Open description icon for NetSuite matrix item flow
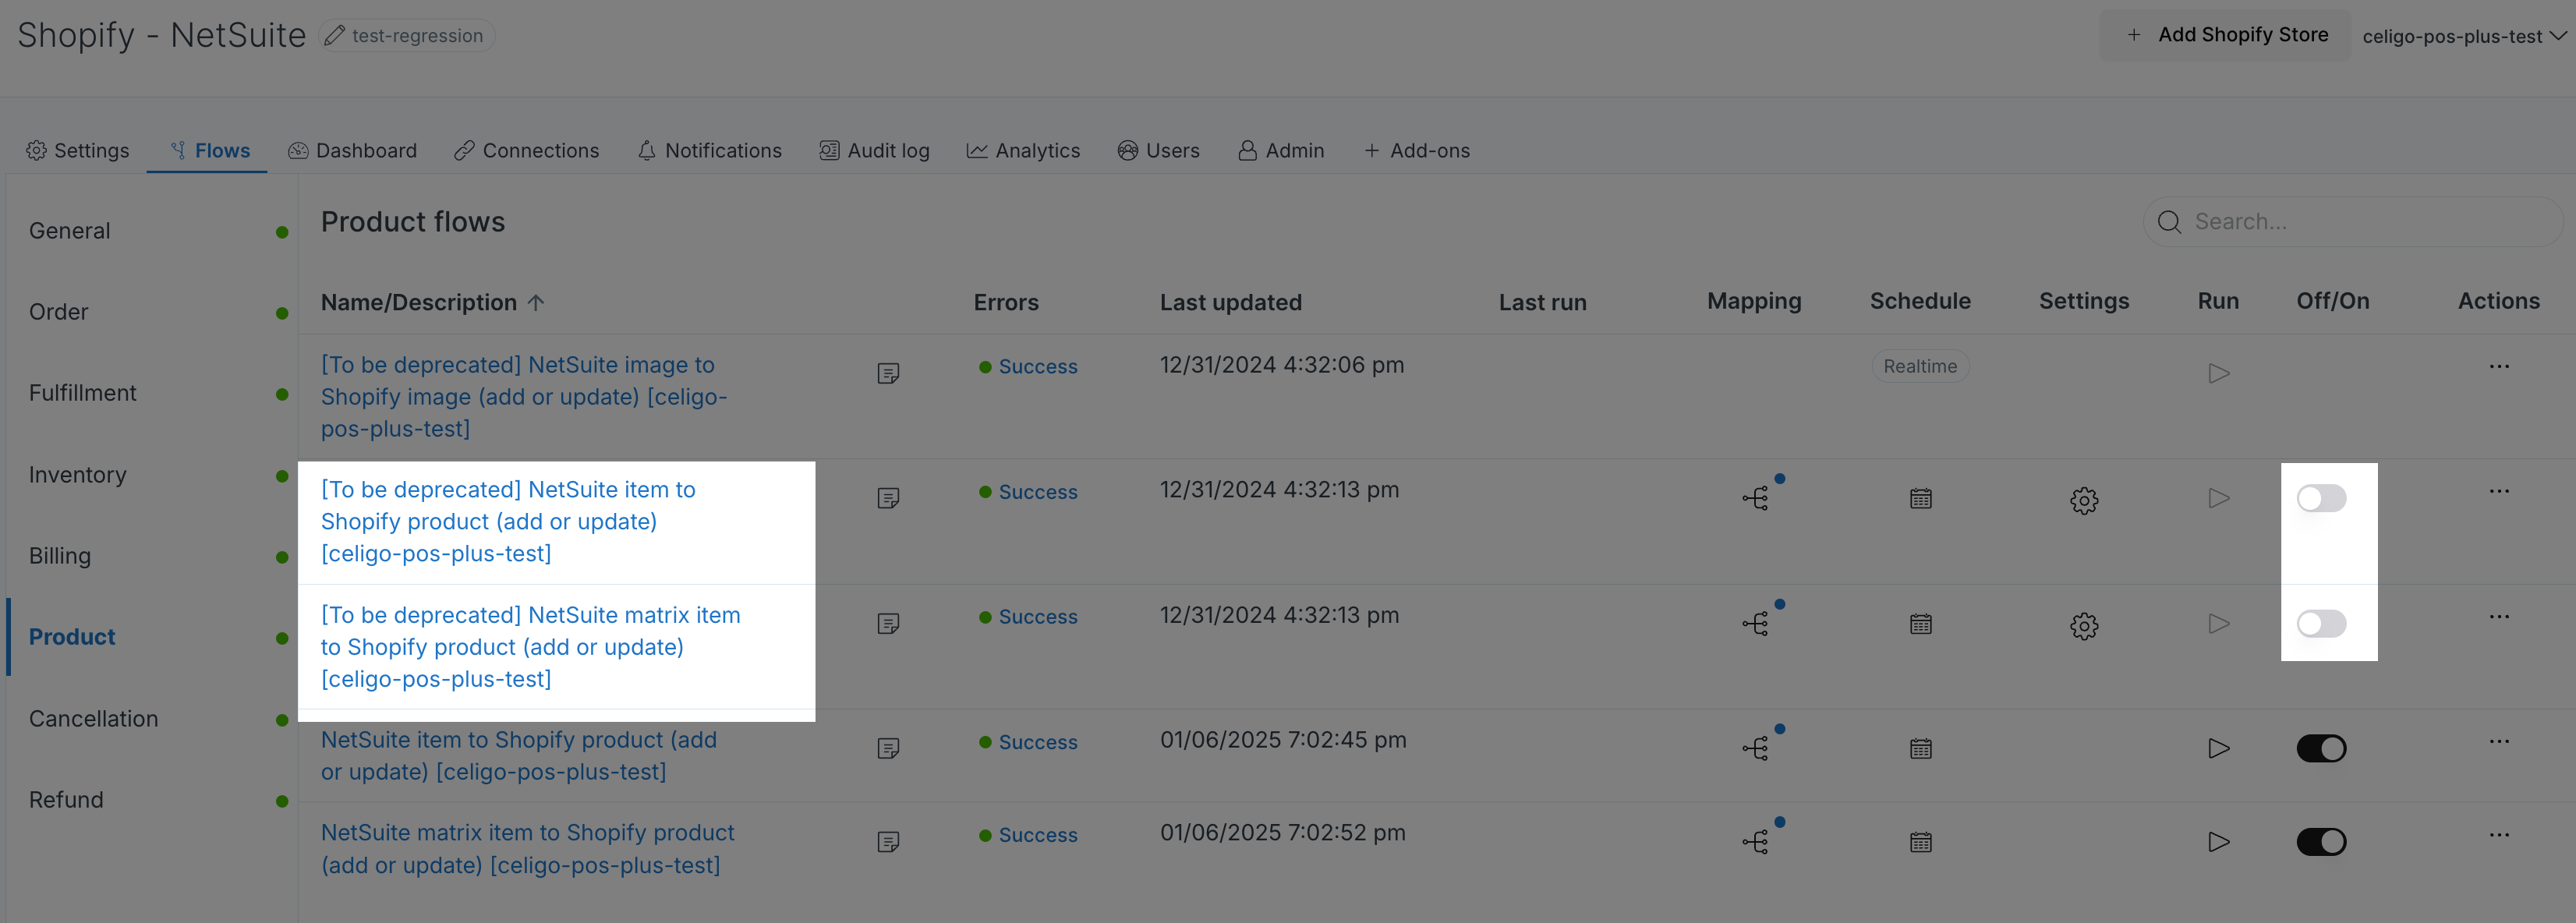Screen dimensions: 2576x923 [x=888, y=842]
